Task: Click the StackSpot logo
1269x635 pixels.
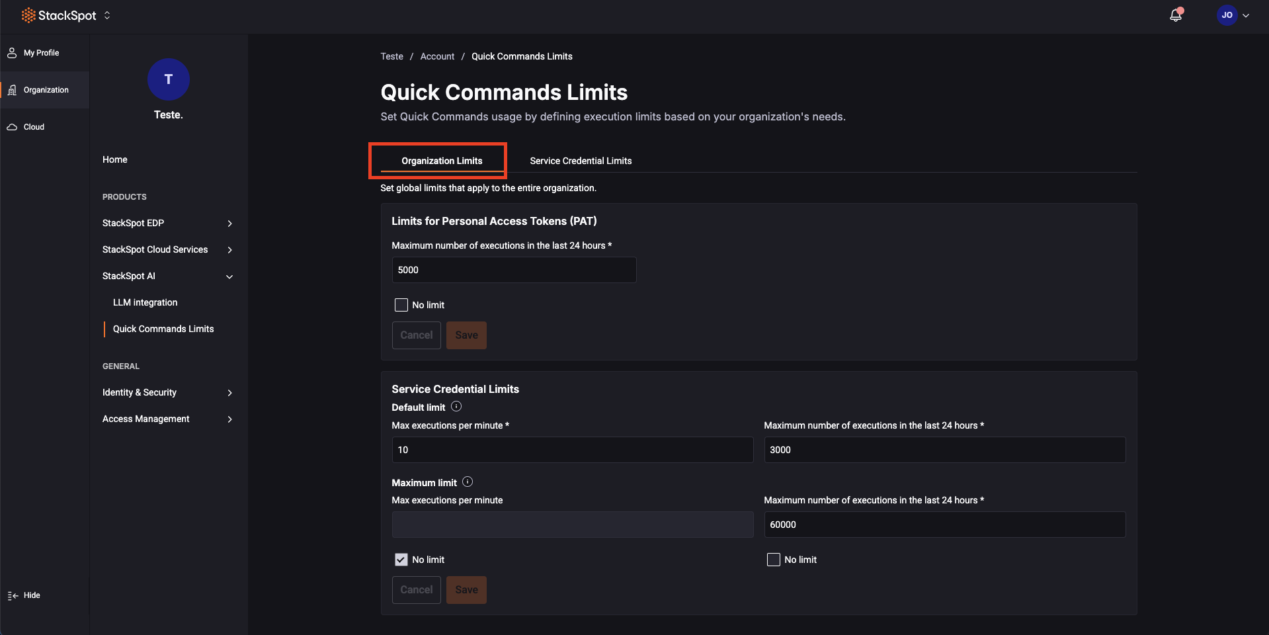Action: tap(59, 15)
